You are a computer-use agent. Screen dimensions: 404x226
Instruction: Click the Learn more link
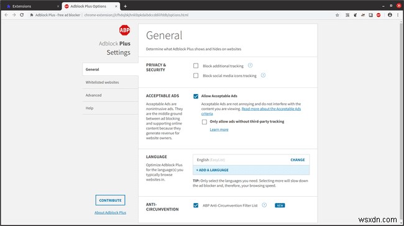[x=219, y=129]
